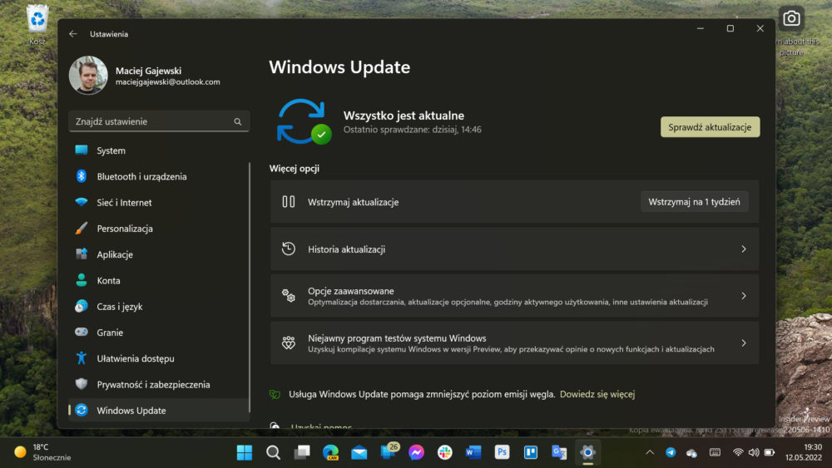Open the System settings category
Screen dimensions: 832x468
(159, 150)
